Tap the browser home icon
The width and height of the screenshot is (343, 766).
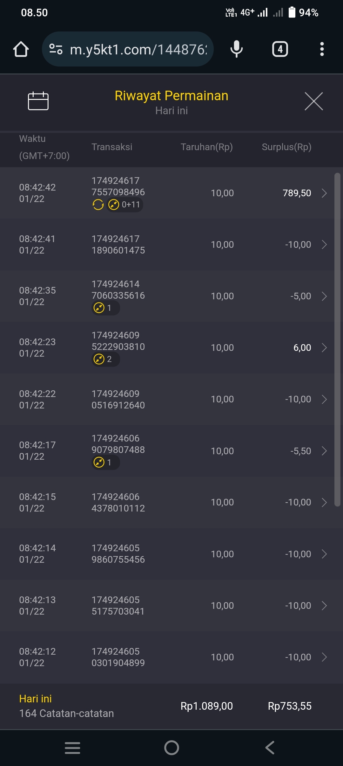point(21,49)
